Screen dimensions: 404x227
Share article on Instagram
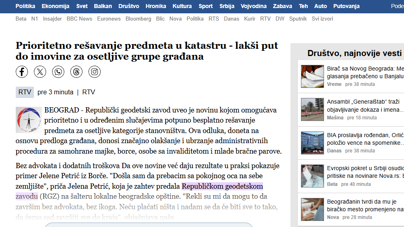95,72
